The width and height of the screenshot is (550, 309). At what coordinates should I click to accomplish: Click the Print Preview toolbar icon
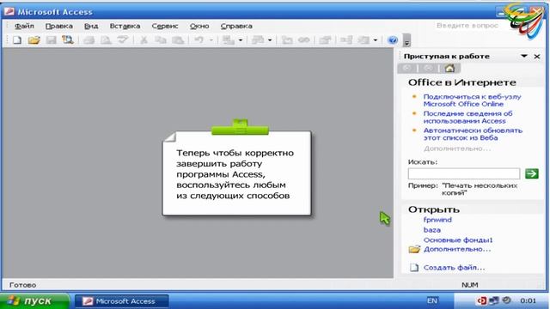[x=106, y=40]
